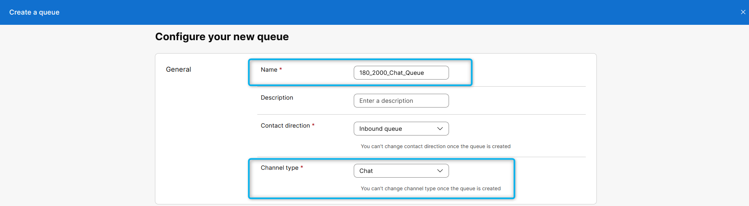
Task: Click the 180_2000_Chat_Queue text
Action: (391, 73)
